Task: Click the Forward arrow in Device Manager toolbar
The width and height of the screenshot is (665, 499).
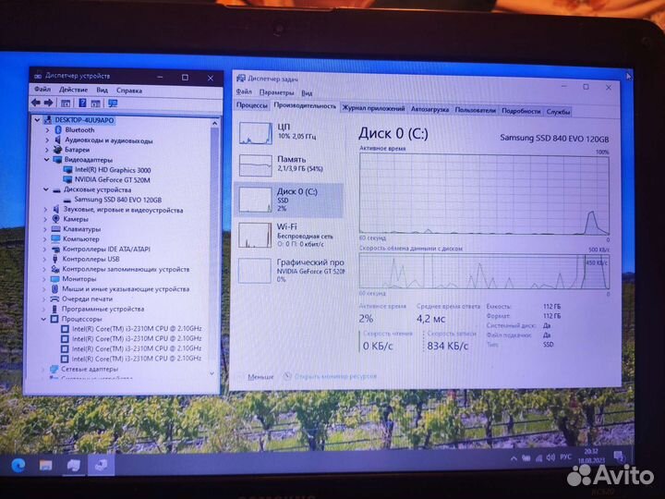Action: coord(49,103)
